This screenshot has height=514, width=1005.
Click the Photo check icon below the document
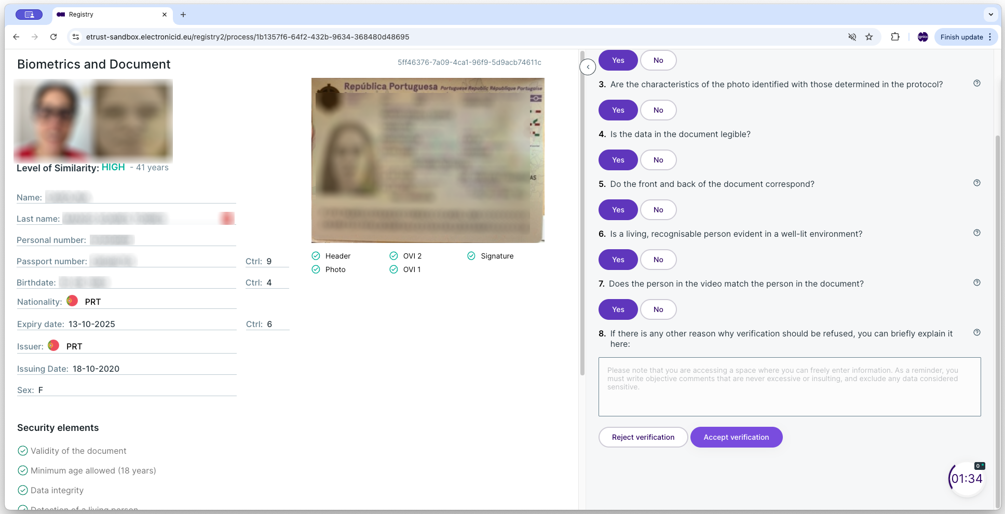tap(316, 269)
